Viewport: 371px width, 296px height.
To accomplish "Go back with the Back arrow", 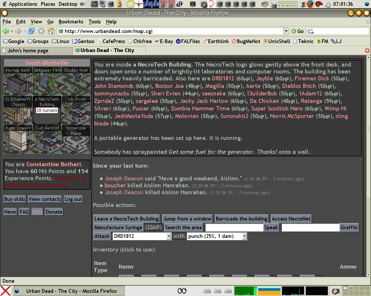I will [5, 31].
